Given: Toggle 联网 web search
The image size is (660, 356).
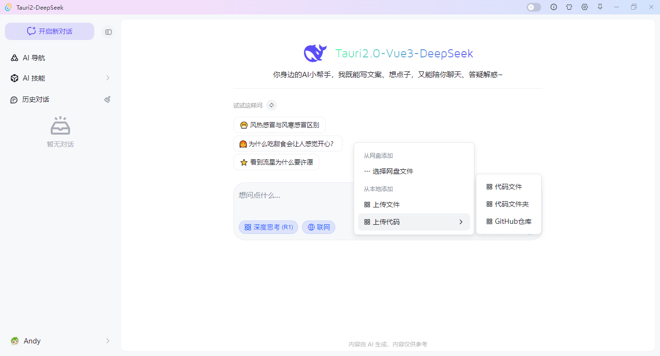Looking at the screenshot, I should [318, 227].
